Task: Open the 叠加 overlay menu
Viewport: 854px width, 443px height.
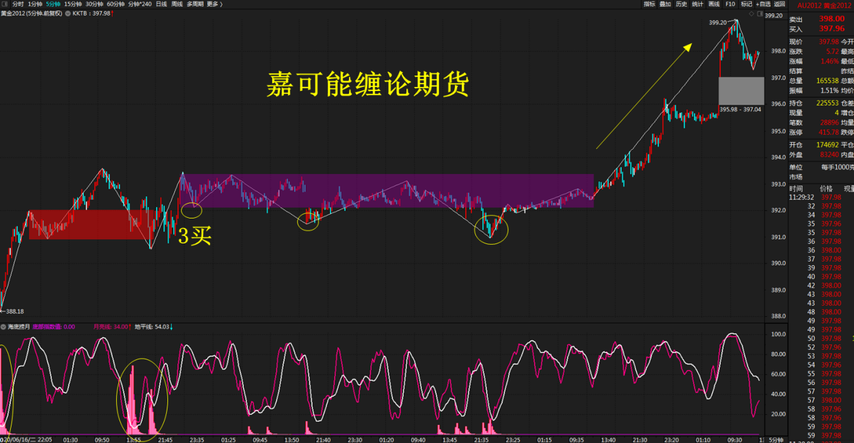Action: coord(666,4)
